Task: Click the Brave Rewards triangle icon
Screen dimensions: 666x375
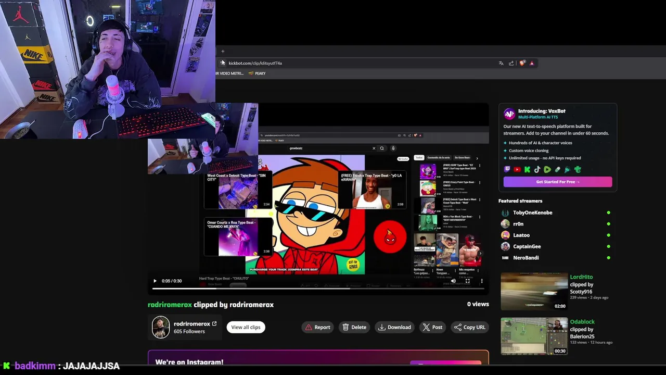Action: point(532,63)
